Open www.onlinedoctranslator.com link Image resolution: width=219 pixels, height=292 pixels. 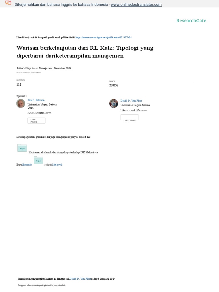[136, 5]
